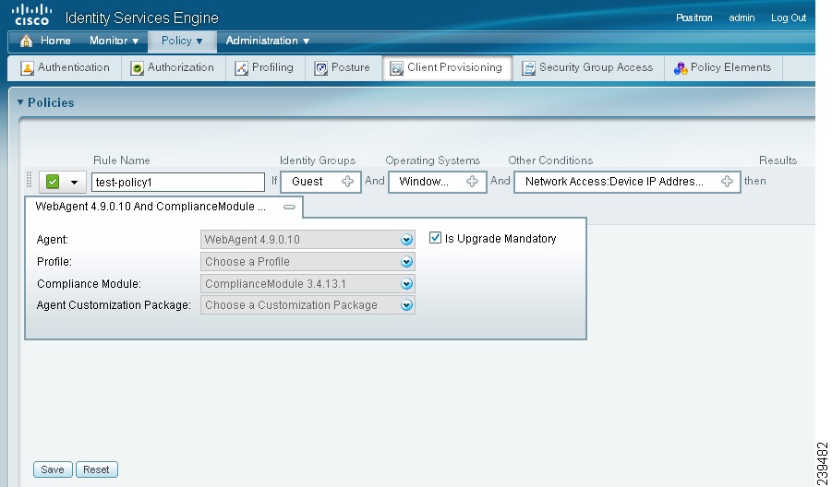
Task: Click the admin user link
Action: coord(742,18)
